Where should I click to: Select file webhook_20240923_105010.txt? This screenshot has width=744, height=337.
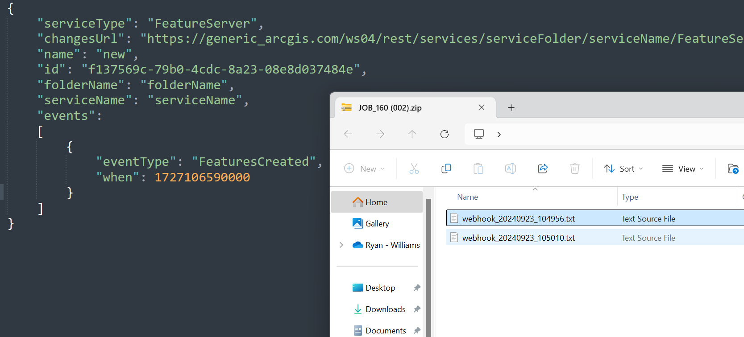[518, 238]
